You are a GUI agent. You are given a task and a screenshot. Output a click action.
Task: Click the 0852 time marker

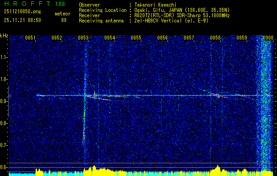point(57,38)
